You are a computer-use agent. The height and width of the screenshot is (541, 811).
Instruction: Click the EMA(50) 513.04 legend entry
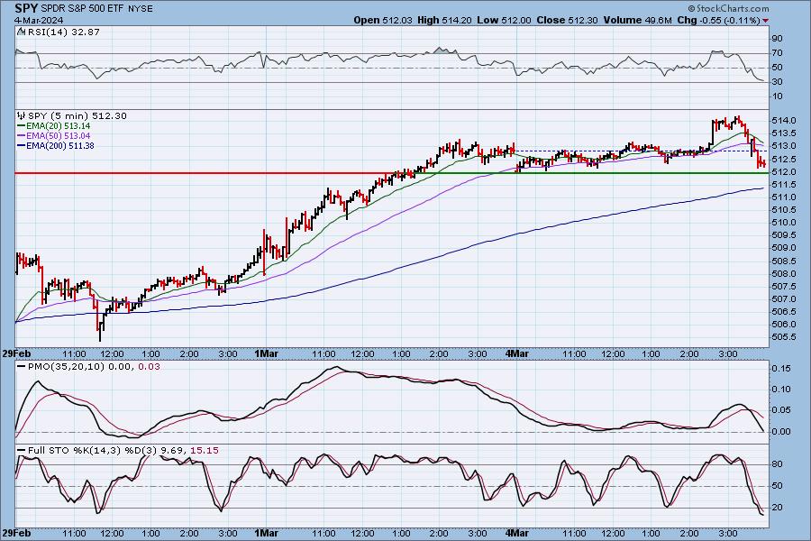click(x=59, y=135)
